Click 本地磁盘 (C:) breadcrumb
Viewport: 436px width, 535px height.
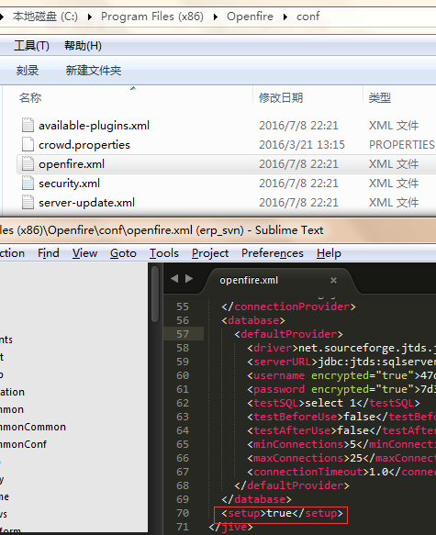pos(45,17)
